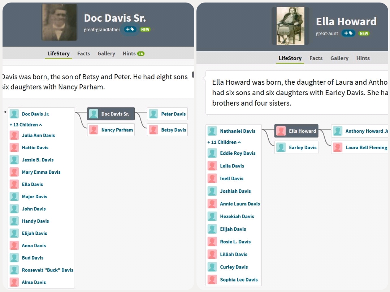Click Peter Davis's teal avatar icon
Viewport: 390px width, 292px height.
coord(153,114)
